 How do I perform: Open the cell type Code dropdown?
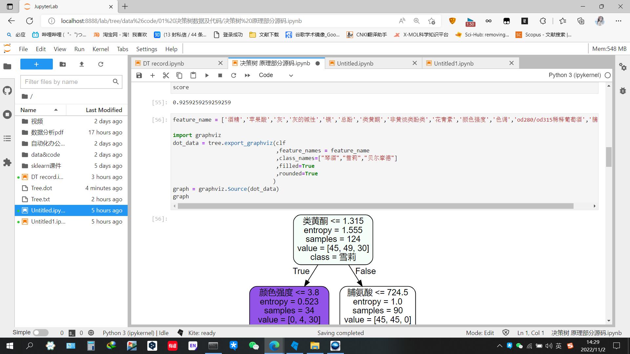276,75
